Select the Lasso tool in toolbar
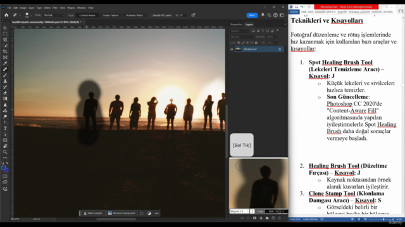405x227 pixels. pyautogui.click(x=5, y=40)
